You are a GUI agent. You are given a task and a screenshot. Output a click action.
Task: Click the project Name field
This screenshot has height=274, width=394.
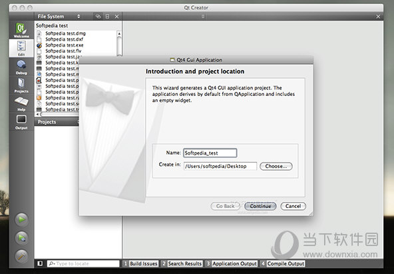coord(210,153)
